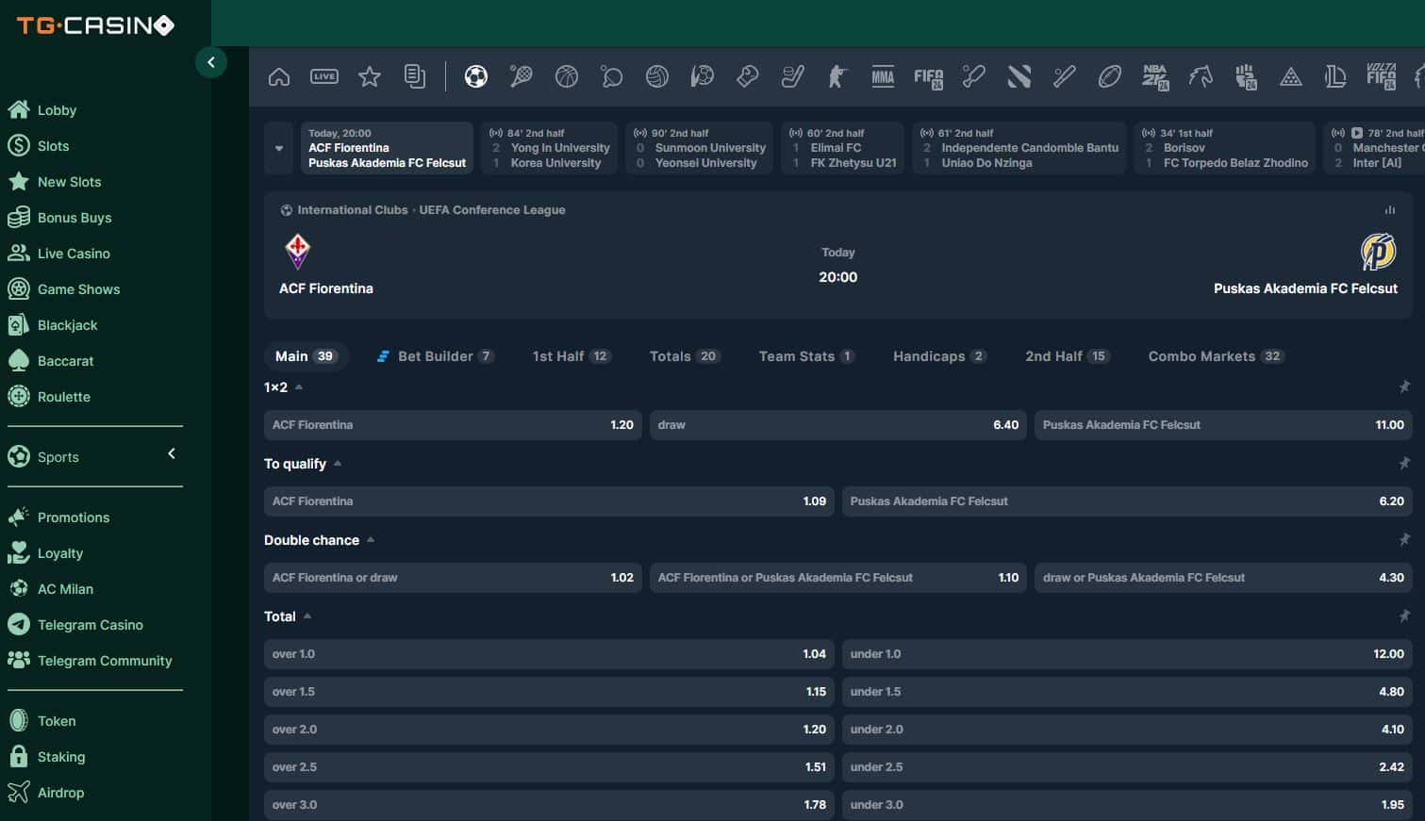Collapse the left sidebar with arrow button
Screen dimensions: 1425x821
(x=211, y=62)
